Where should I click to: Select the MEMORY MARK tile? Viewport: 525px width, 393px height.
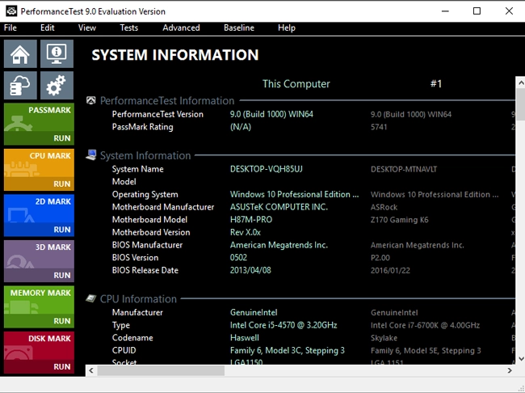click(39, 306)
